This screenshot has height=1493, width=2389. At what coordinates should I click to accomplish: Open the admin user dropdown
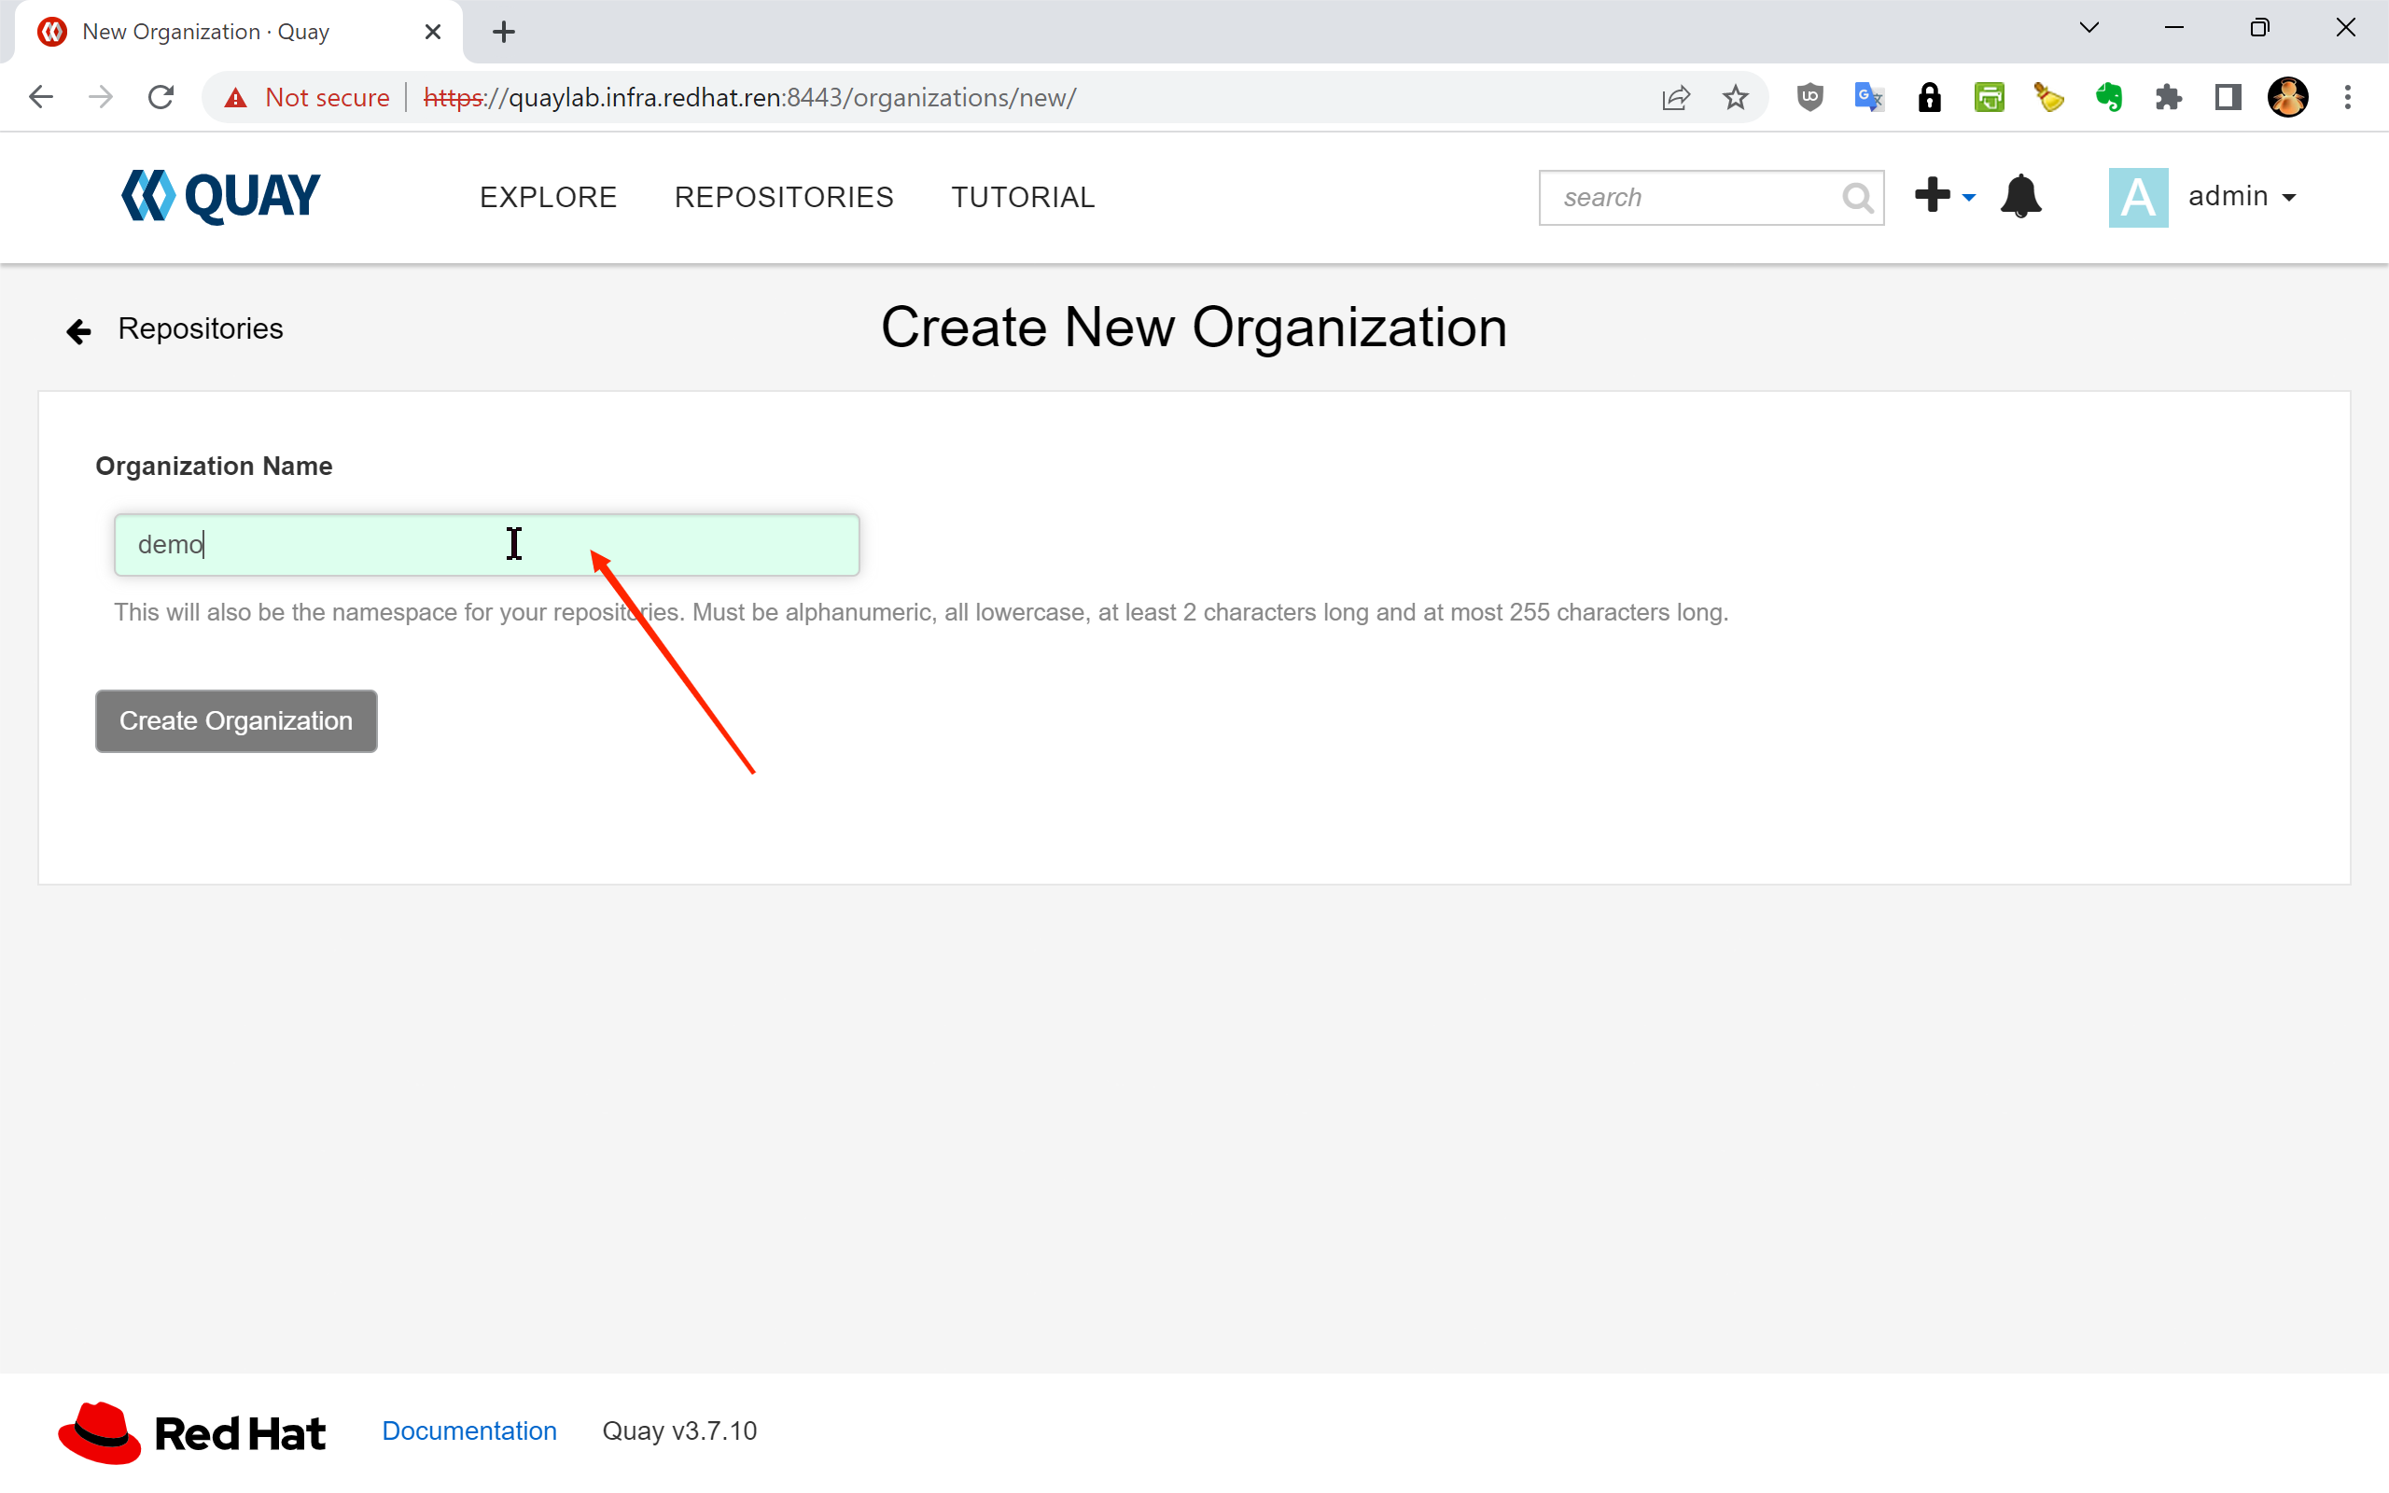click(x=2242, y=197)
